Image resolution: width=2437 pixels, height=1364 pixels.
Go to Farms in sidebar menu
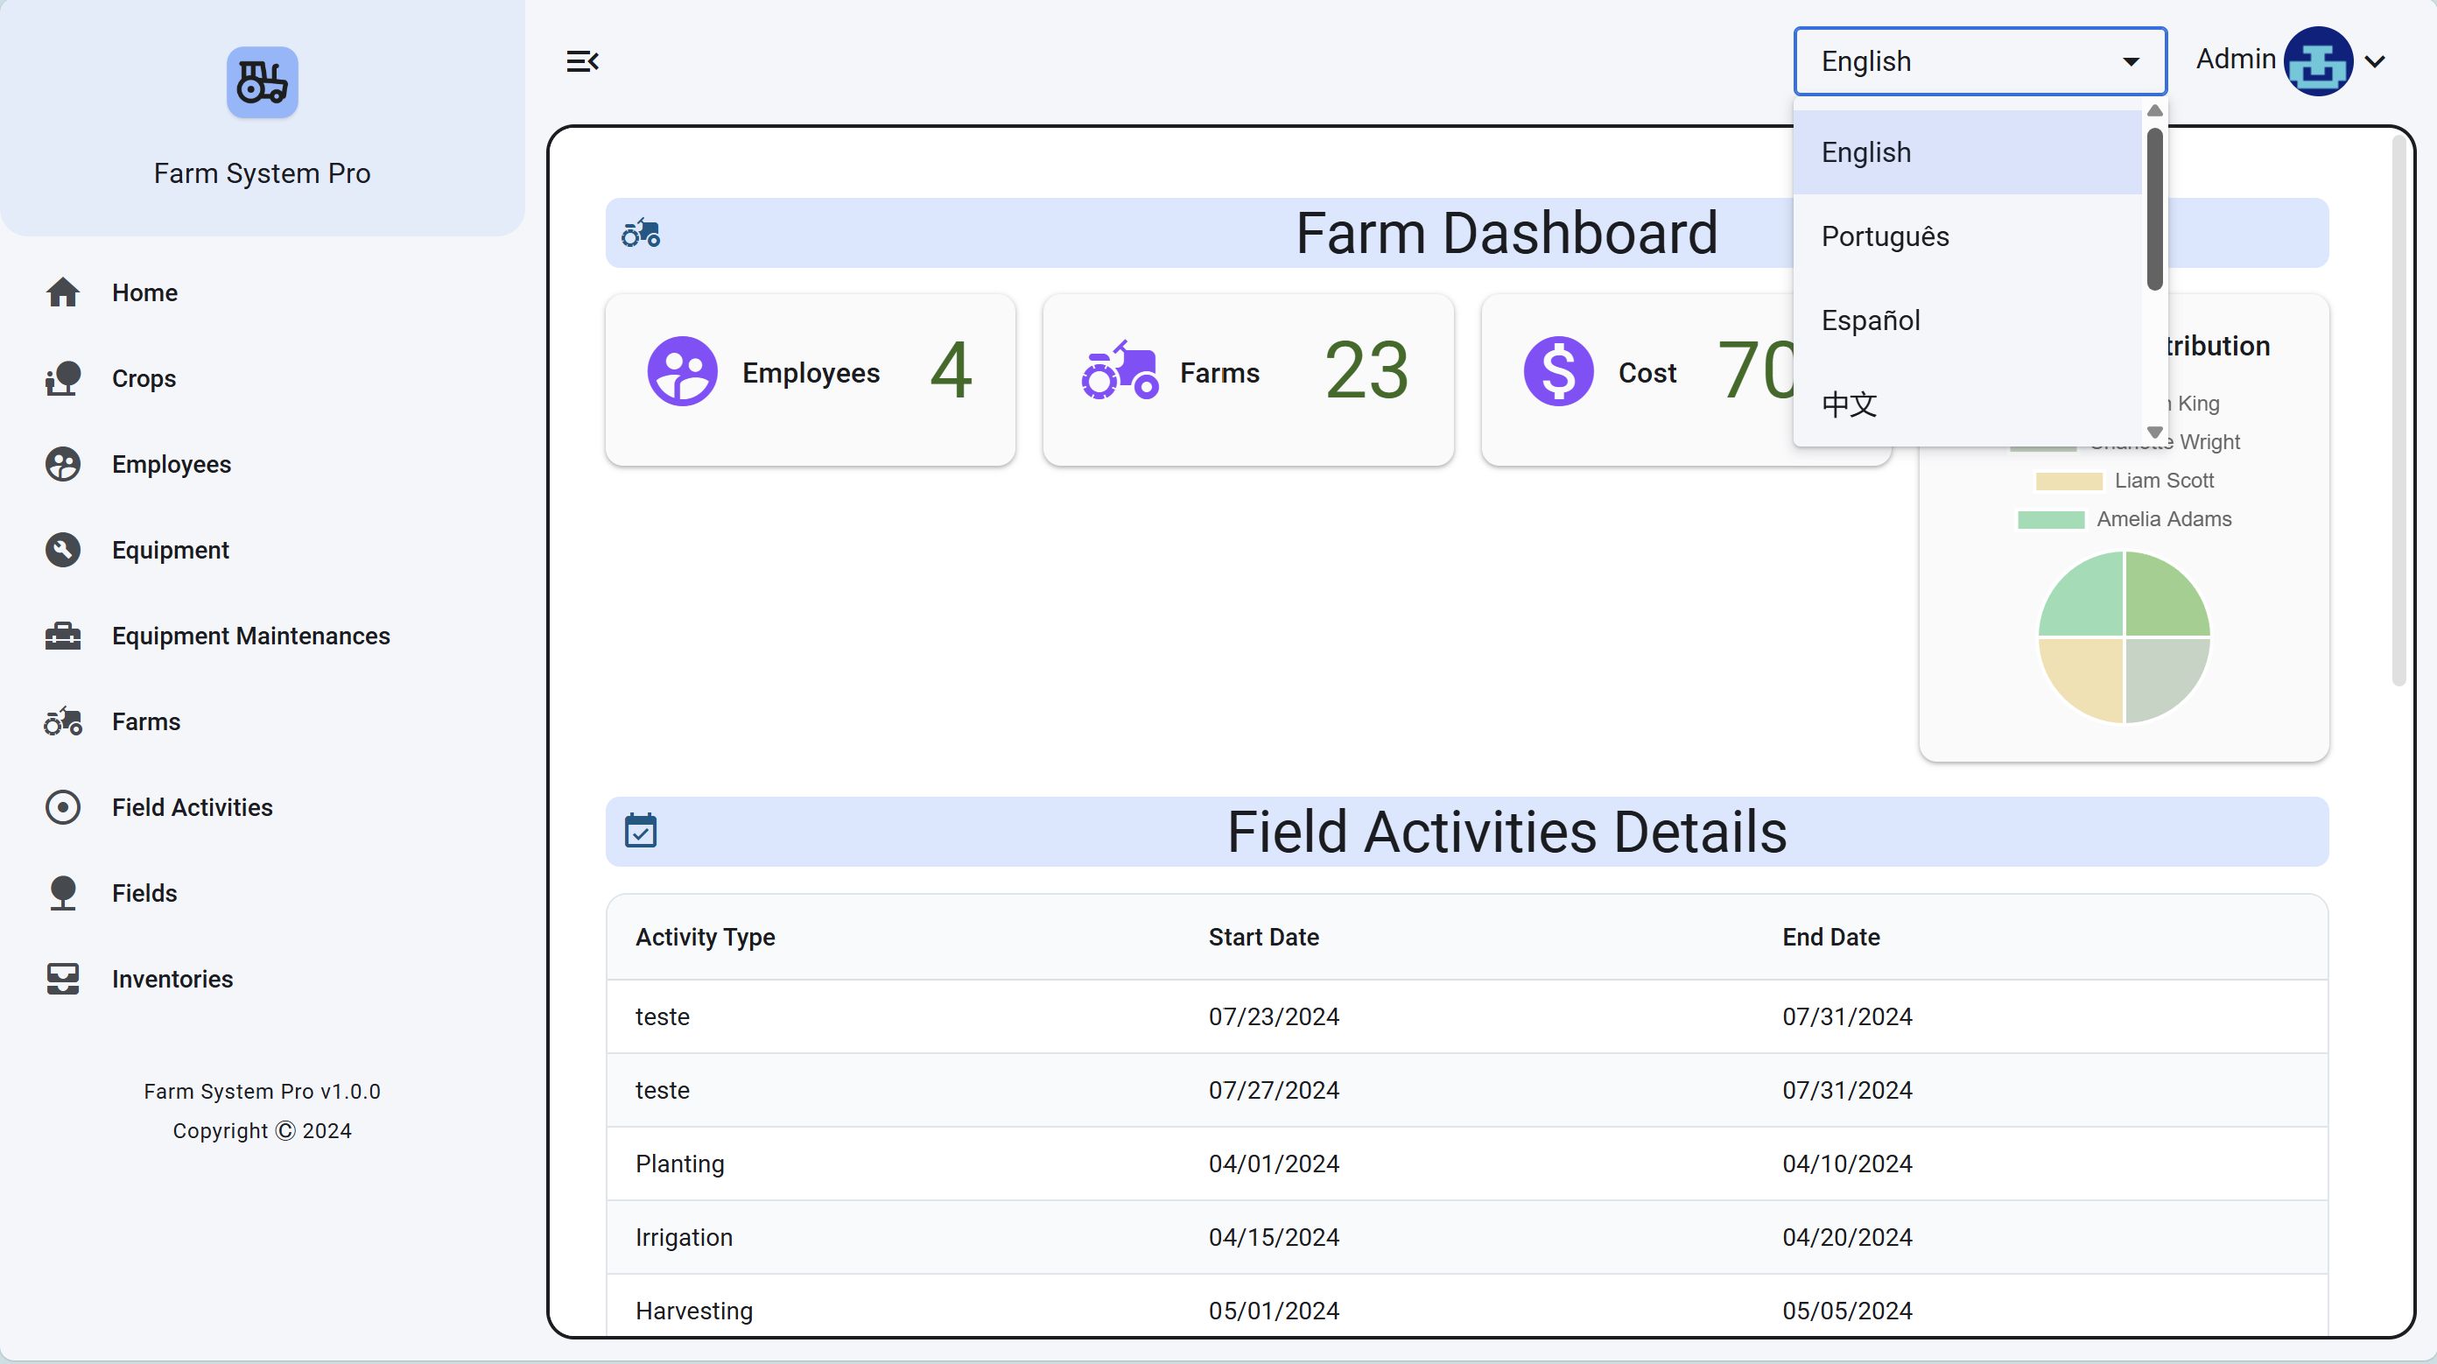145,721
